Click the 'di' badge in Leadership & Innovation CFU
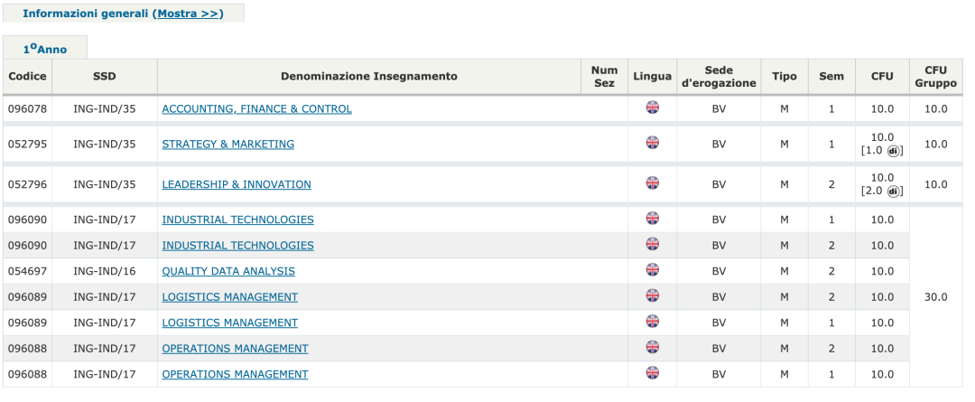The width and height of the screenshot is (975, 402). tap(893, 192)
